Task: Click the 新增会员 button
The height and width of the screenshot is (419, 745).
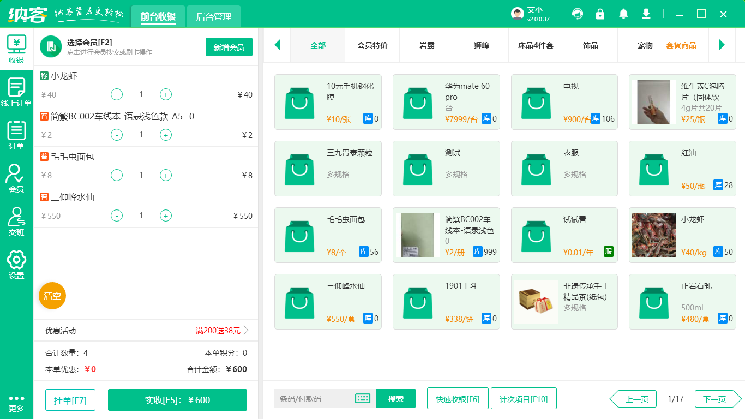Action: (x=229, y=47)
